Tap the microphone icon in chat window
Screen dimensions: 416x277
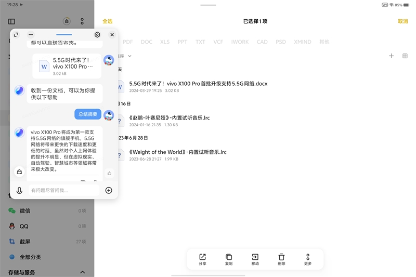[x=19, y=190]
